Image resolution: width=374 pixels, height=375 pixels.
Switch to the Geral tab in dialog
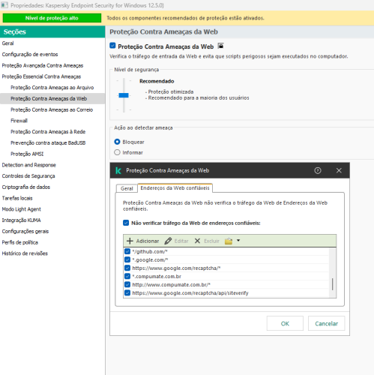coord(127,188)
